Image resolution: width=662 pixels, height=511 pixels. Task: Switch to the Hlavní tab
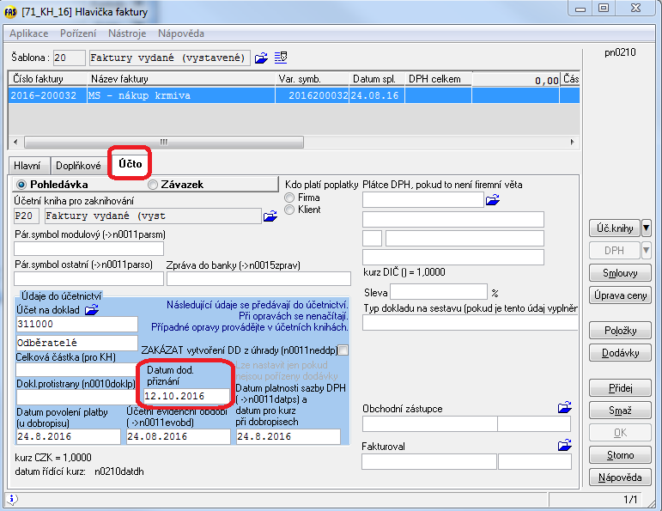[x=27, y=166]
